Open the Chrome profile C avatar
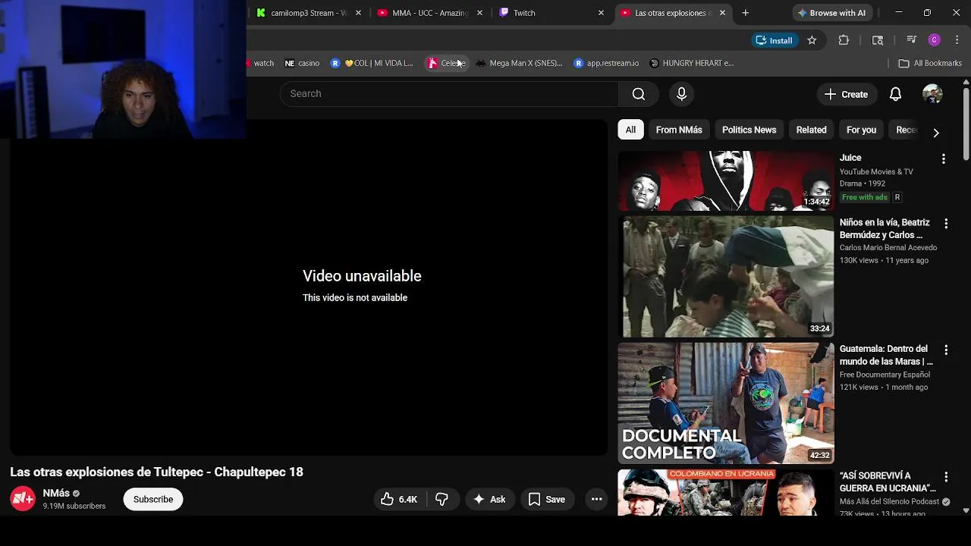 [x=935, y=40]
